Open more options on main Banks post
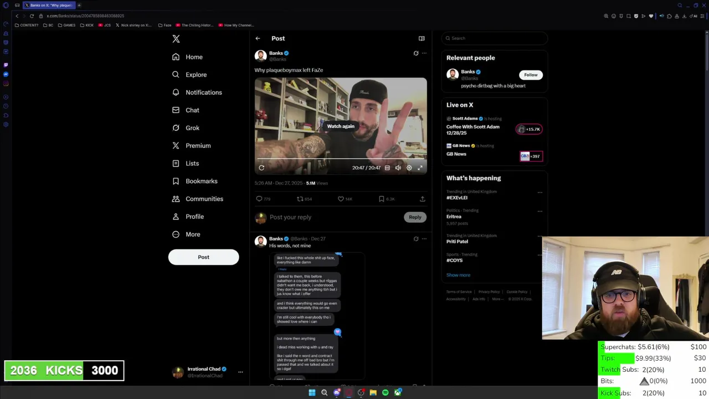The image size is (709, 399). pos(424,53)
